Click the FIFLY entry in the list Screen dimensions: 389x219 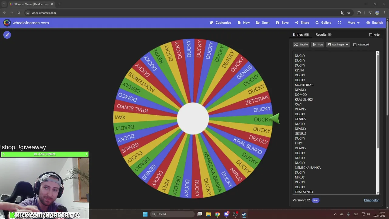(x=298, y=143)
